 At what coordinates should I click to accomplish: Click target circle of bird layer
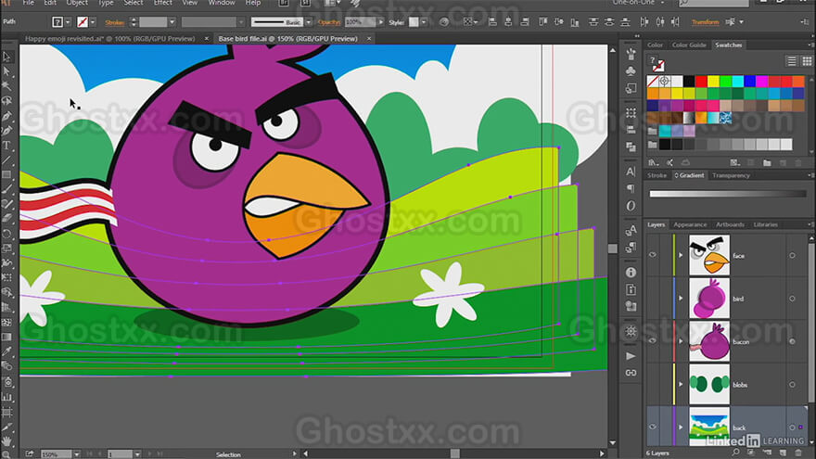coord(792,299)
